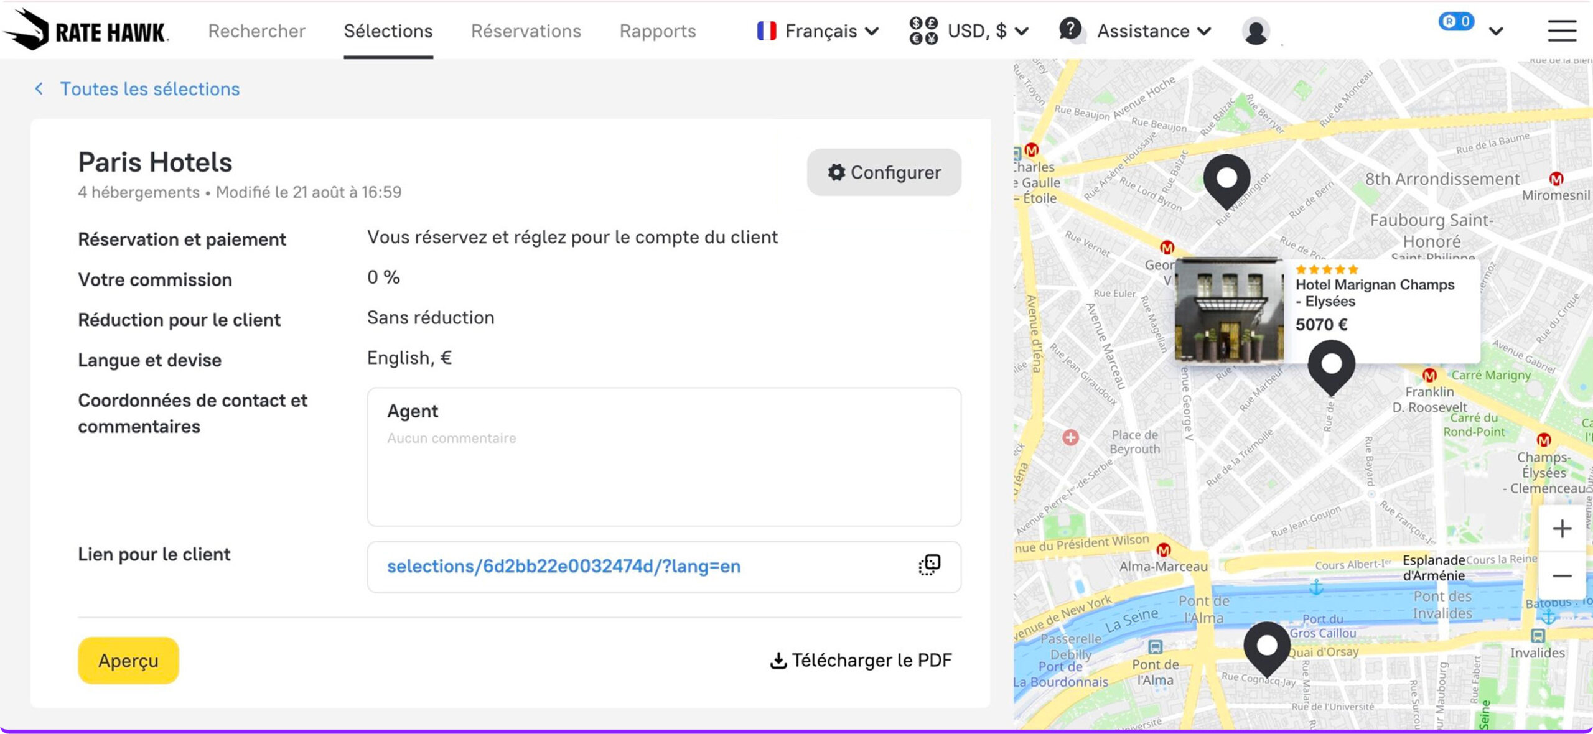Zoom out the map with minus button

click(x=1562, y=576)
